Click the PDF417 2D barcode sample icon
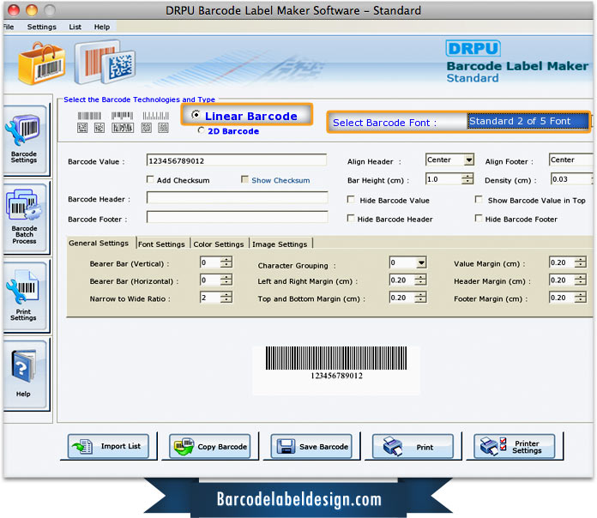Screen dimensions: 597x518 point(123,128)
